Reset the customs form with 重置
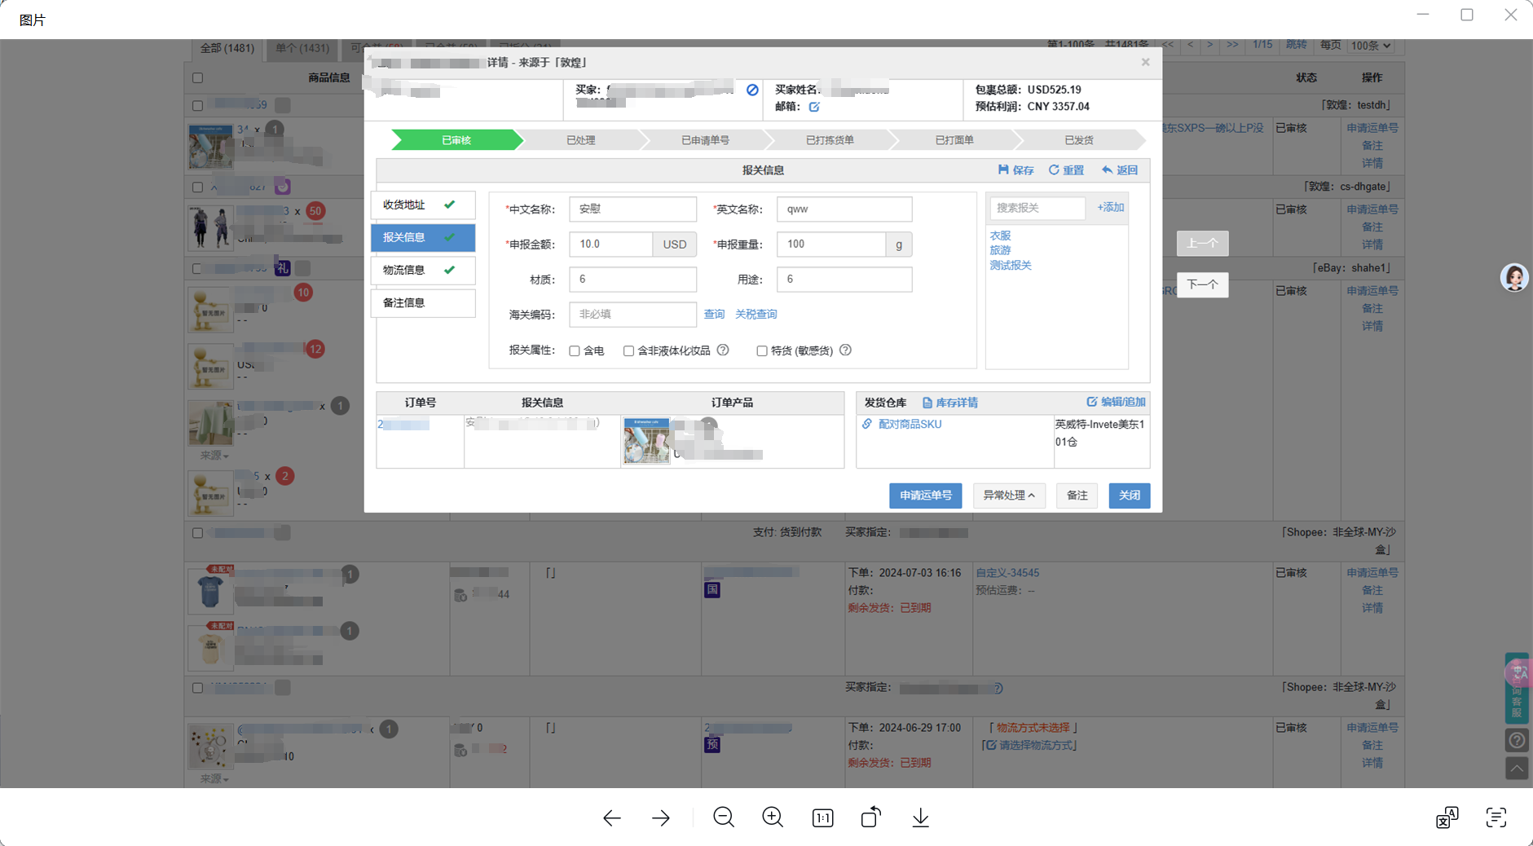 tap(1066, 170)
